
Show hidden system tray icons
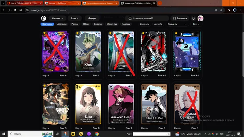coord(206,134)
